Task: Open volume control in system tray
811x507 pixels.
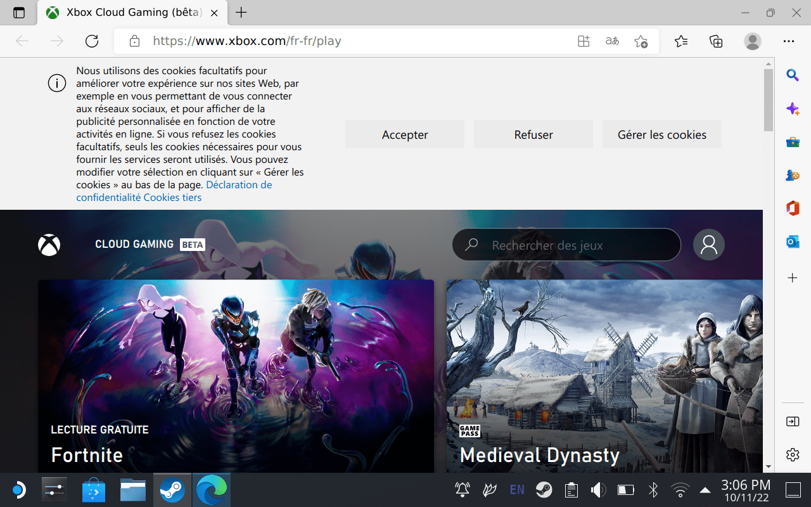Action: (x=598, y=490)
